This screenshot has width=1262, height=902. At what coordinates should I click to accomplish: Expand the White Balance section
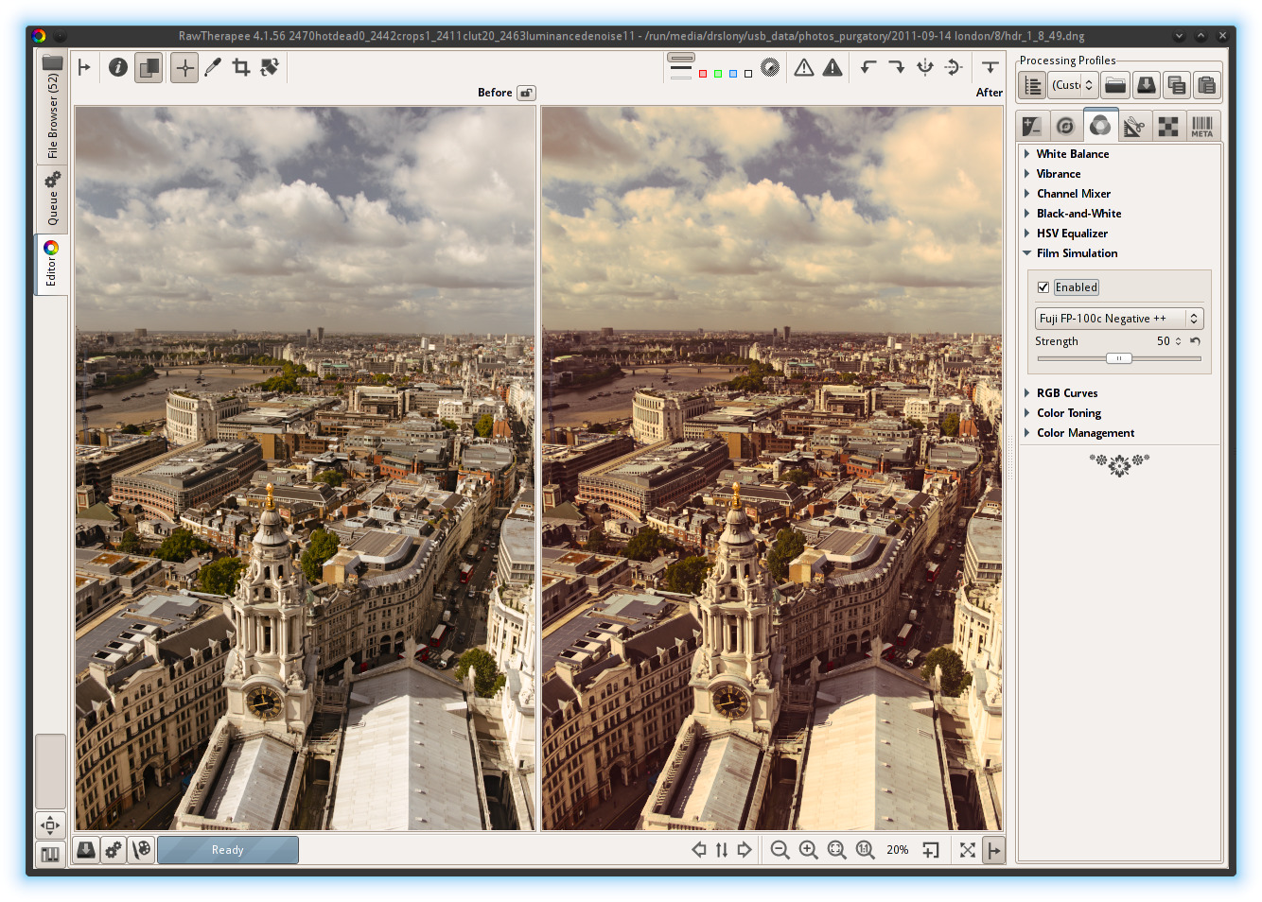[1072, 154]
